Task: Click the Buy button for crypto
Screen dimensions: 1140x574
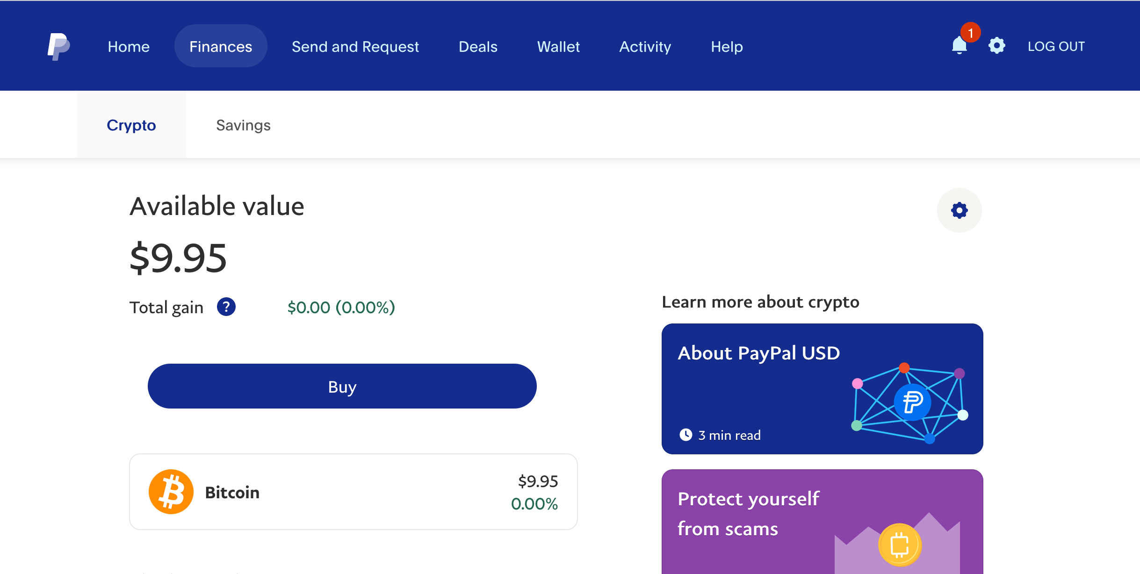Action: point(341,386)
